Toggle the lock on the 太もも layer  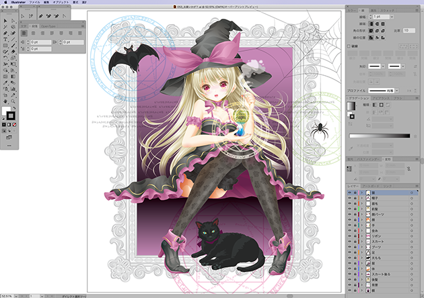click(355, 258)
